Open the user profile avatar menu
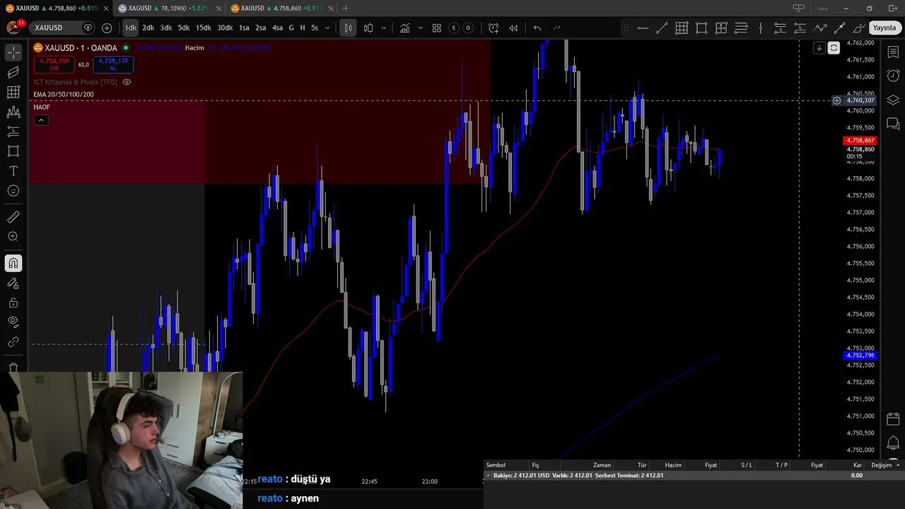 coord(13,28)
